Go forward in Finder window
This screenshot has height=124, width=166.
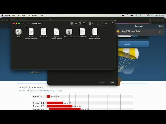(x=28, y=24)
